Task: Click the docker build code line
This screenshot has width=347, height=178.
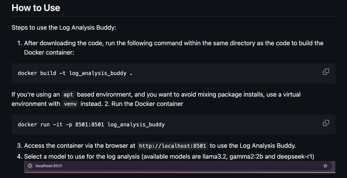Action: coord(75,73)
